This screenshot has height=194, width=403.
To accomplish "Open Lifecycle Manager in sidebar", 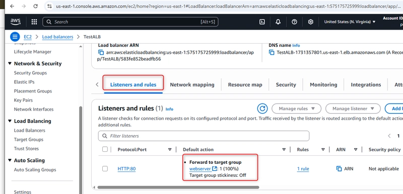I will click(33, 52).
